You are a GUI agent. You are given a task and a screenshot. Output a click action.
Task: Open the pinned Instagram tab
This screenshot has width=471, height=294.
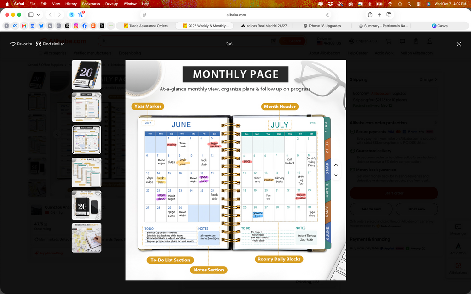[x=76, y=26]
